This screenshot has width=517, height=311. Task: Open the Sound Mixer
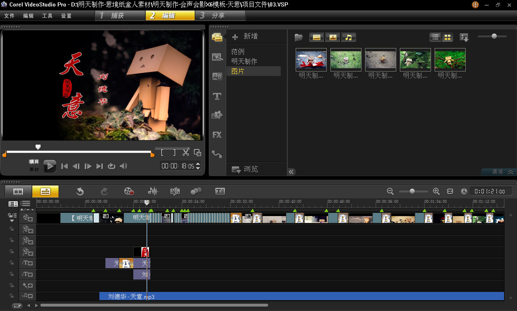(x=153, y=191)
